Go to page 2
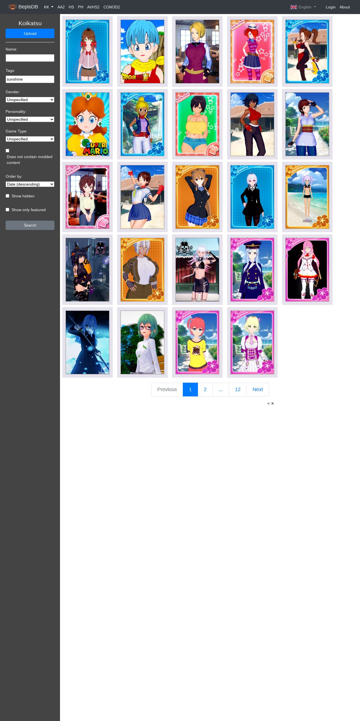This screenshot has width=360, height=721. click(x=205, y=389)
